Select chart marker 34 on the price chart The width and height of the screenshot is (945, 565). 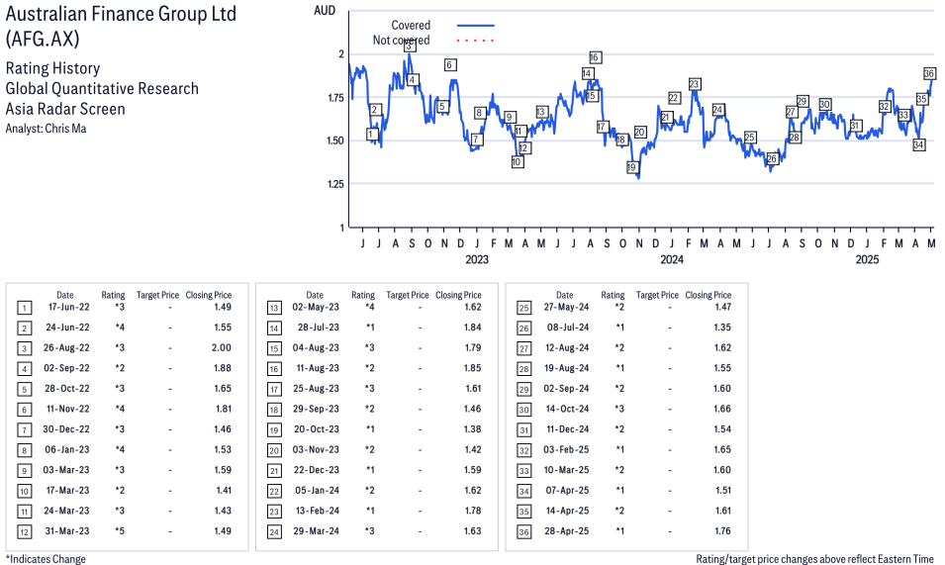[918, 144]
